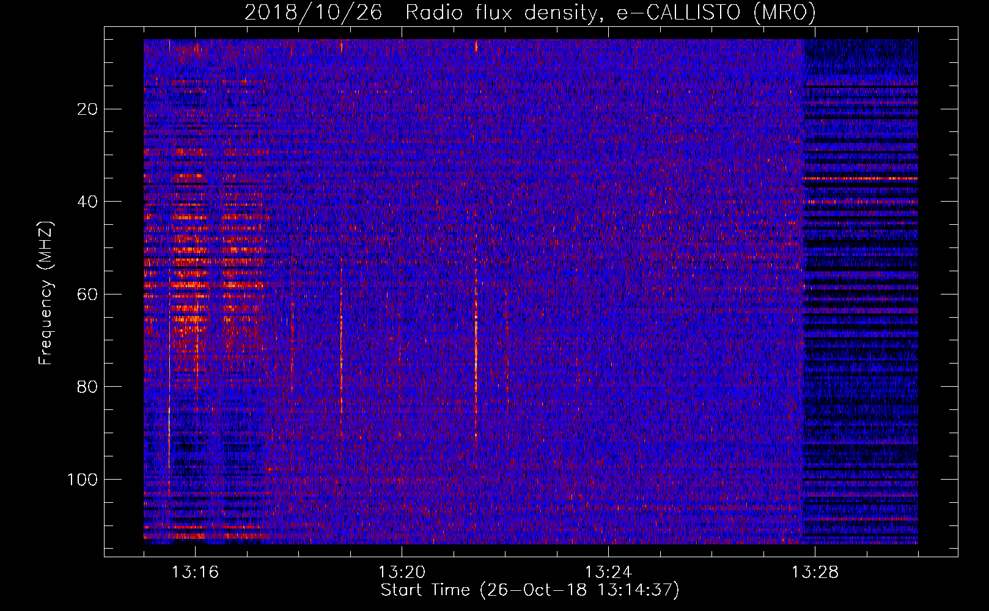Click the 60 MHz frequency tick label

click(x=88, y=295)
